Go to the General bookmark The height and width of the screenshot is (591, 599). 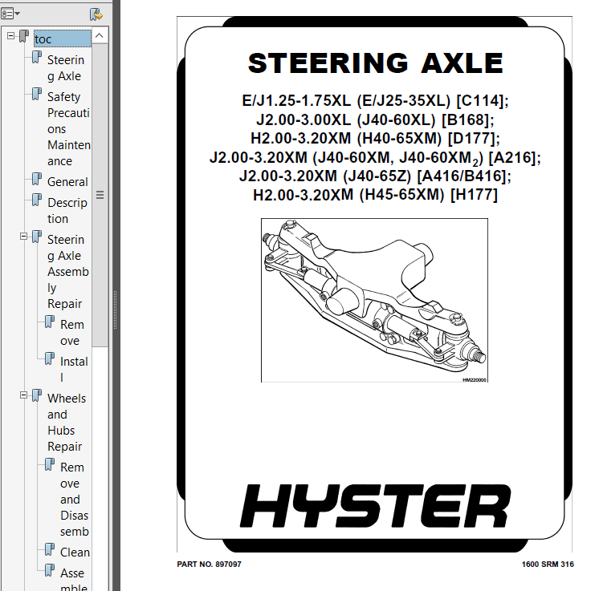coord(67,181)
